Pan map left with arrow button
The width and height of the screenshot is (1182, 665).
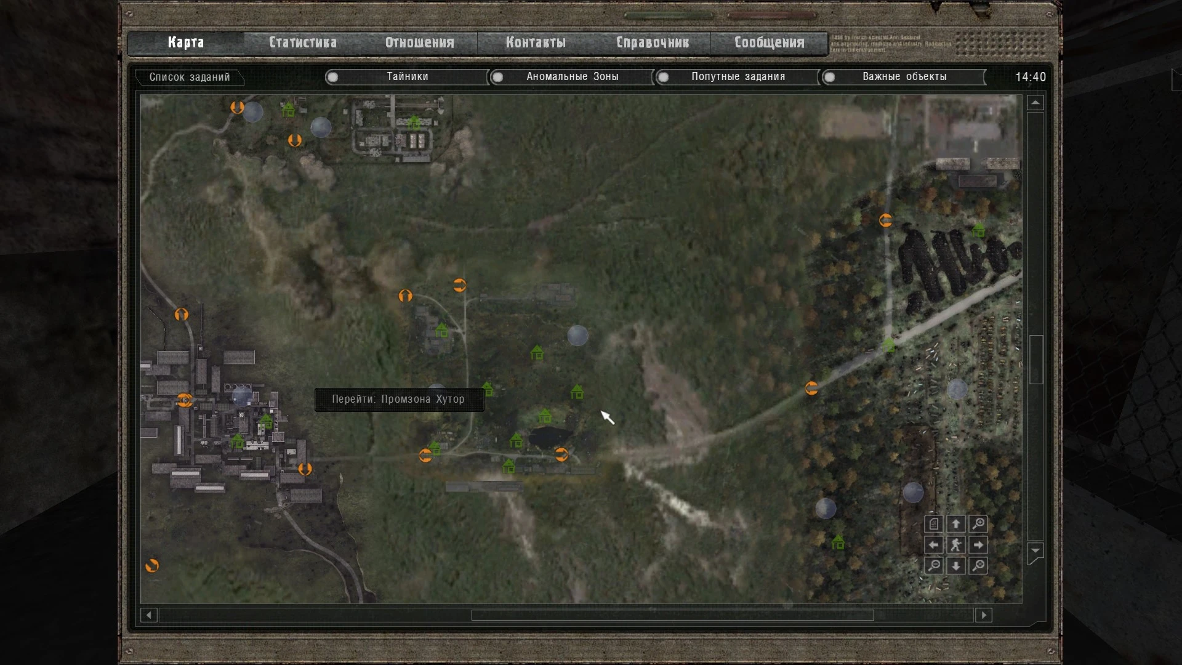[933, 545]
